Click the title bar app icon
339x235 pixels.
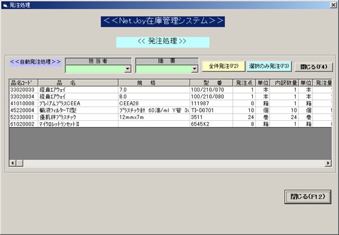pos(6,5)
